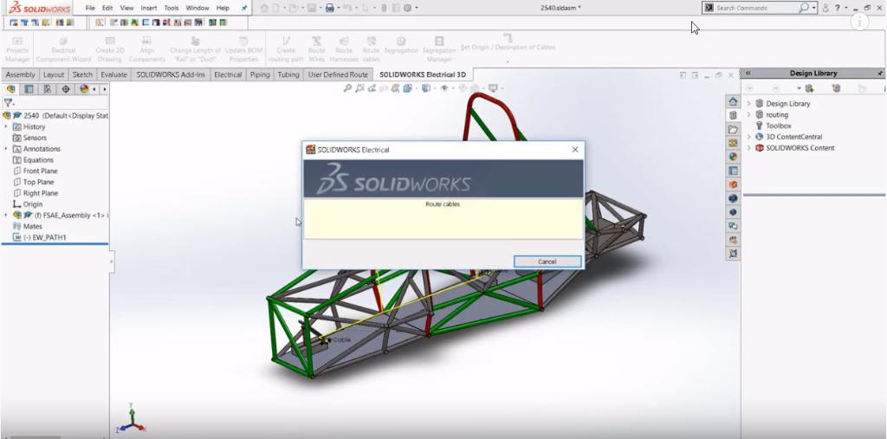This screenshot has height=439, width=887.
Task: Switch to the User Defined Route tab
Action: click(338, 74)
